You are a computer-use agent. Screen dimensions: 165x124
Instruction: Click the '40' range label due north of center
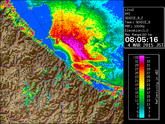coord(62,21)
